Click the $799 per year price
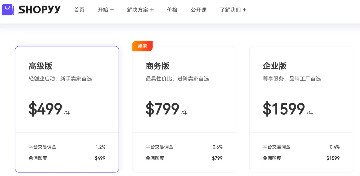 (x=163, y=109)
